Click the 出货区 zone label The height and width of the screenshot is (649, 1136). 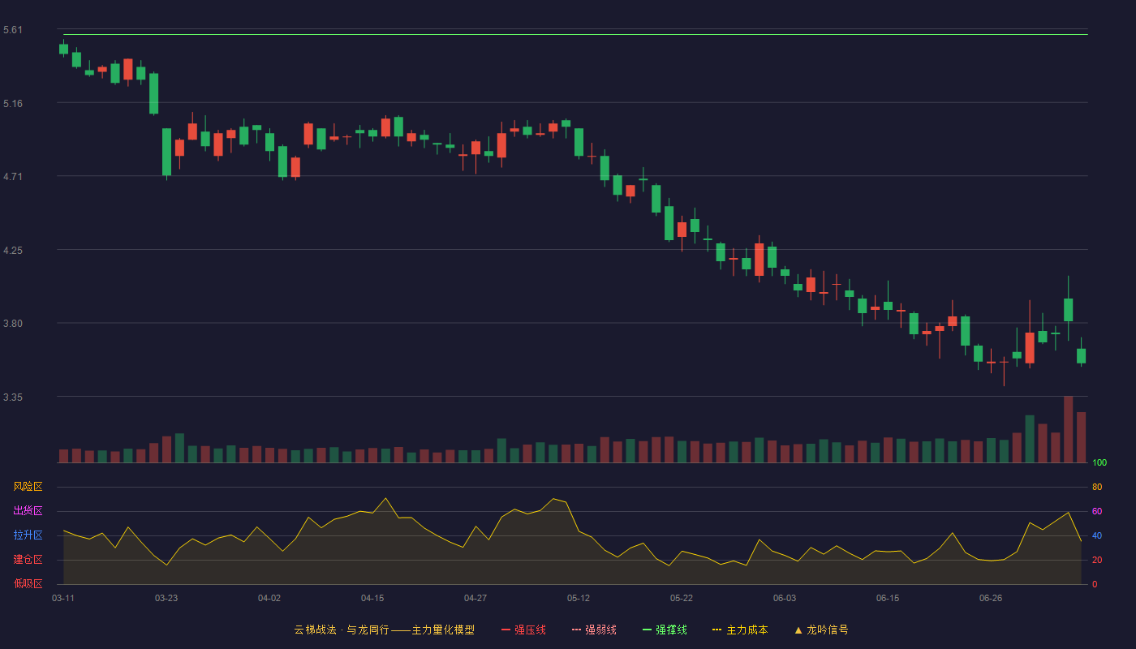click(x=28, y=511)
